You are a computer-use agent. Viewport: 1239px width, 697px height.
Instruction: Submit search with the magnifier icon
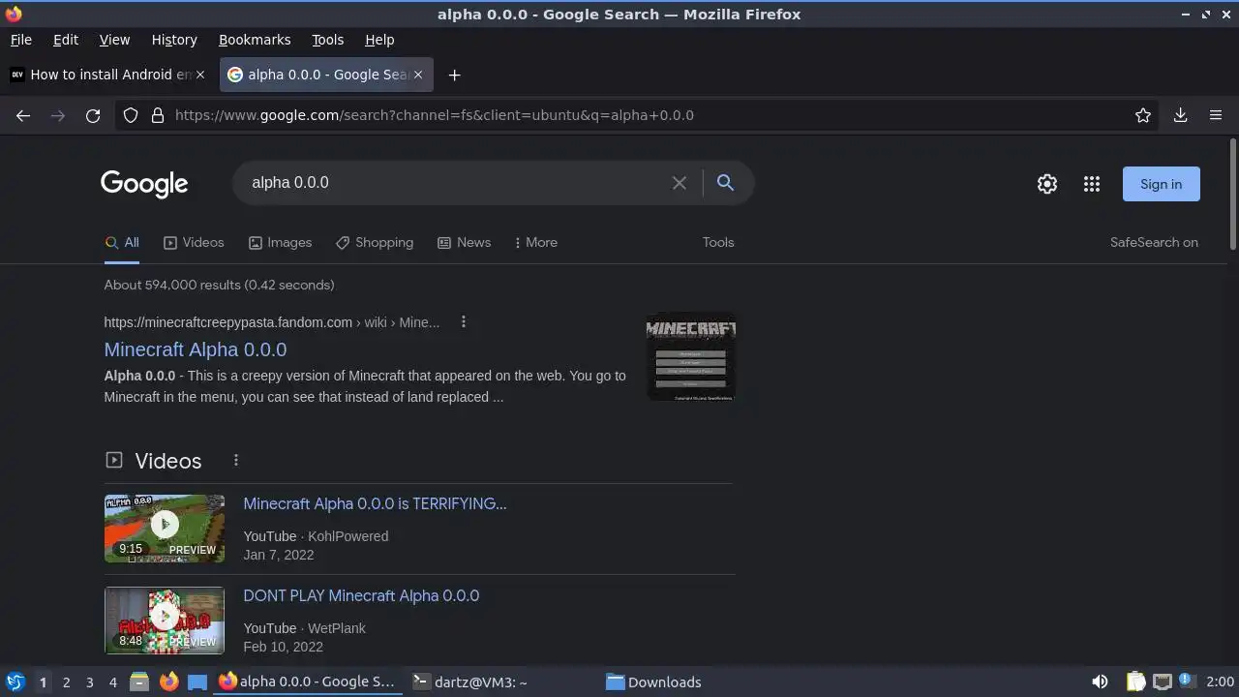tap(725, 182)
